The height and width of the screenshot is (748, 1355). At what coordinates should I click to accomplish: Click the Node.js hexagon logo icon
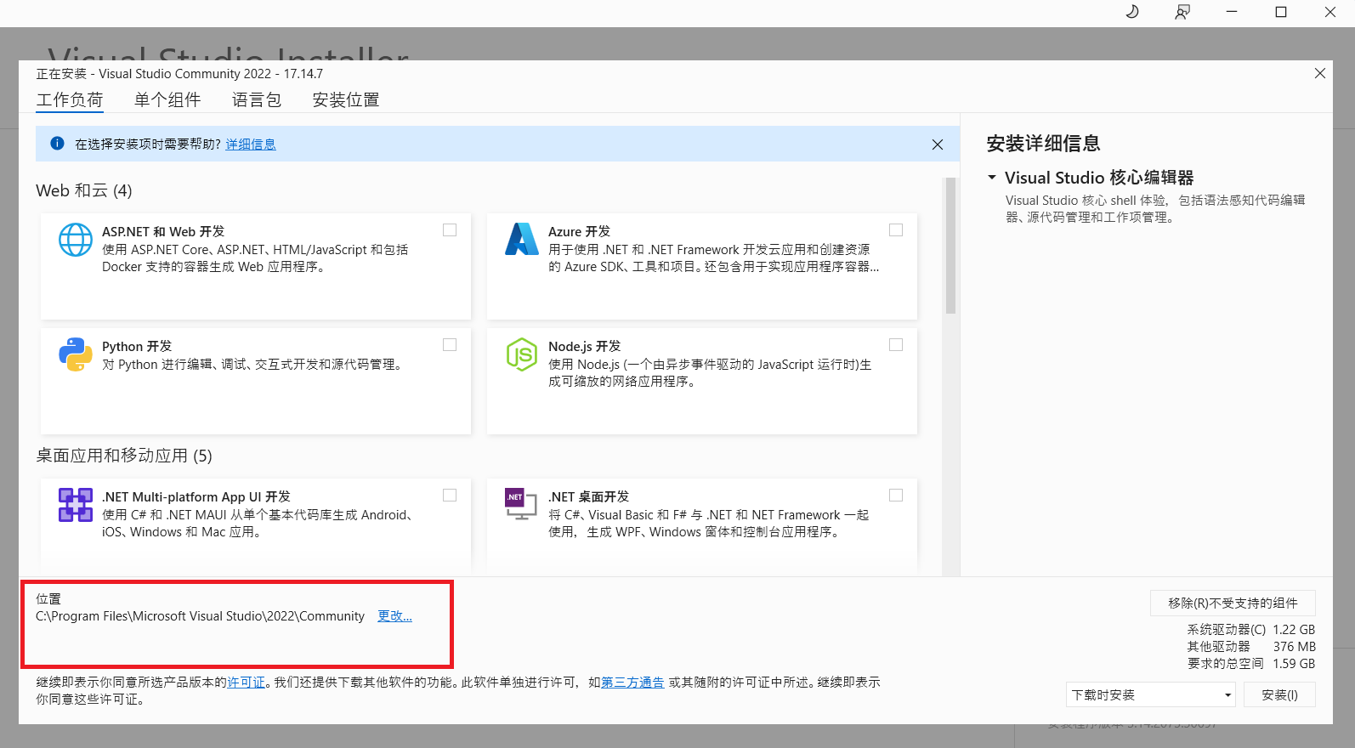click(522, 354)
